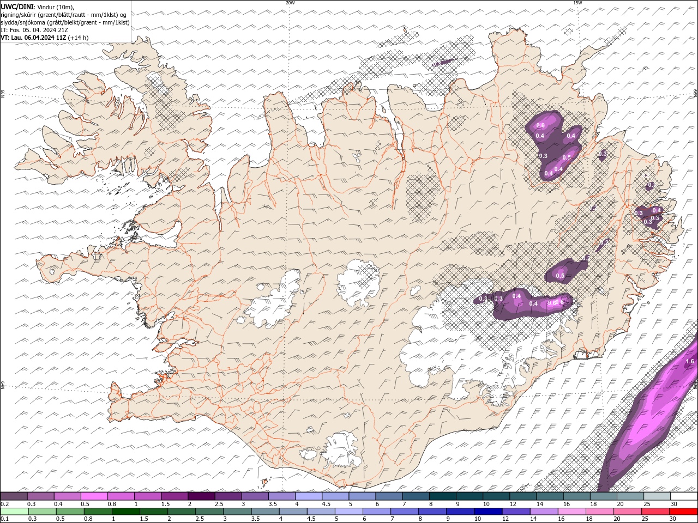Click the (+14 h) forecast offset text
Image resolution: width=698 pixels, height=523 pixels.
[x=79, y=38]
